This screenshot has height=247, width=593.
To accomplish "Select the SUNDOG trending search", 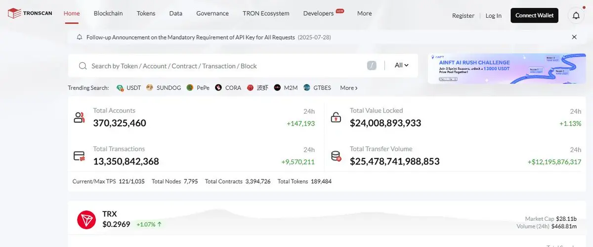I will coord(169,88).
